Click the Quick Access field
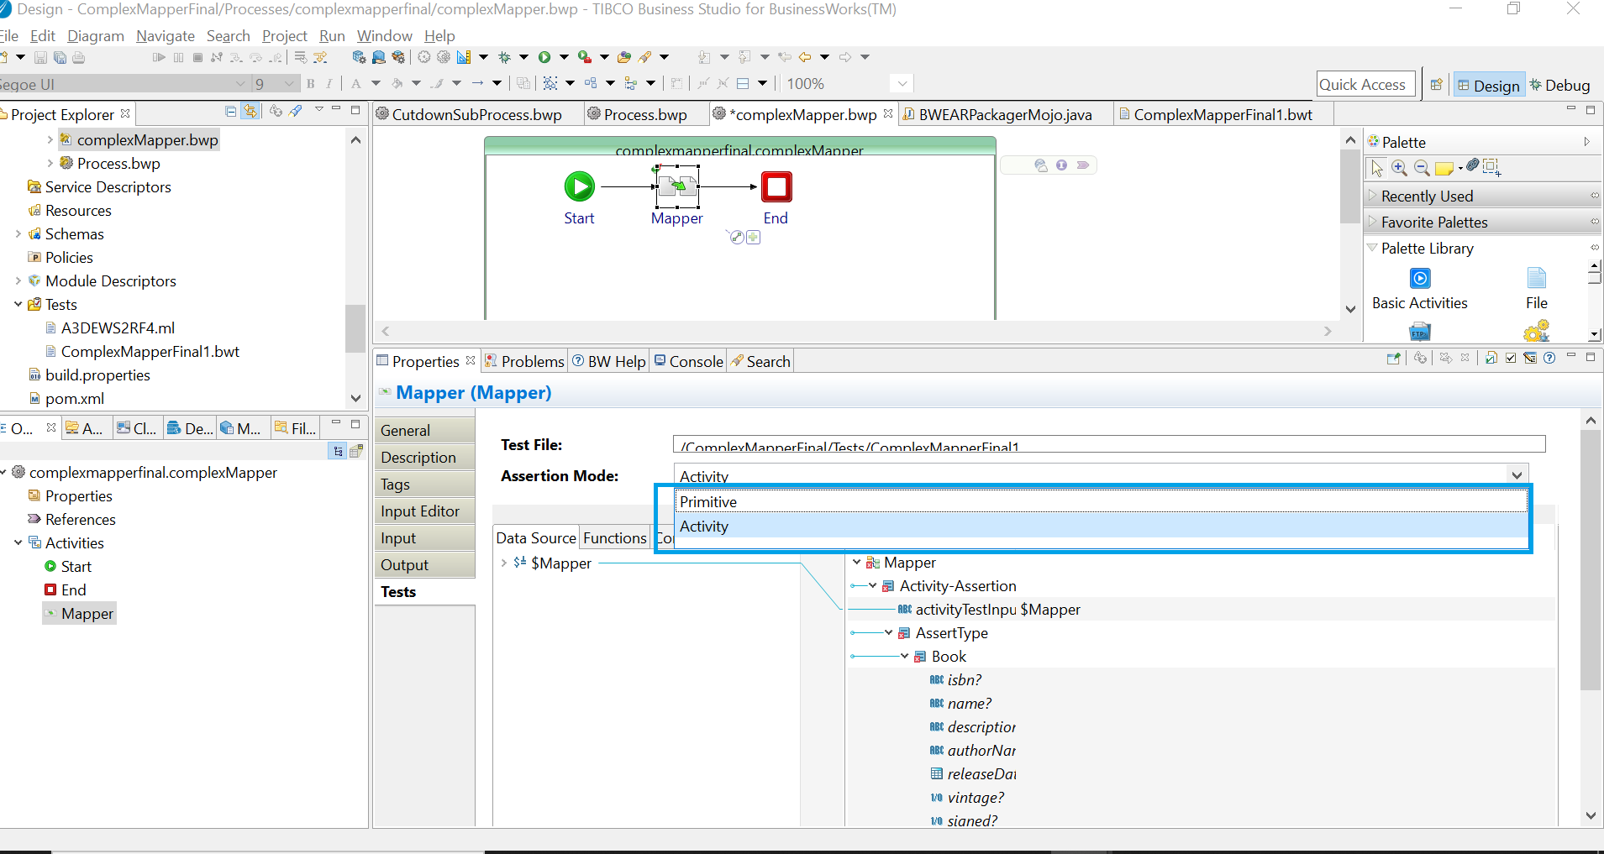The width and height of the screenshot is (1604, 854). 1366,84
